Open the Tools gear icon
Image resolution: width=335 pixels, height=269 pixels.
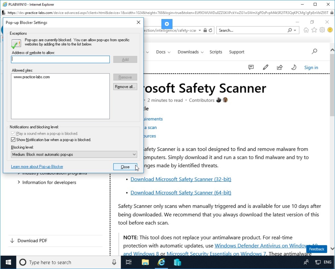pyautogui.click(x=322, y=30)
